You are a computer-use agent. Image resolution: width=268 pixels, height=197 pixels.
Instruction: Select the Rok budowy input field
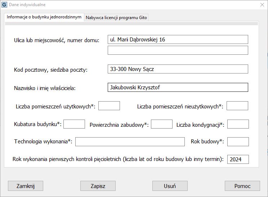point(238,142)
